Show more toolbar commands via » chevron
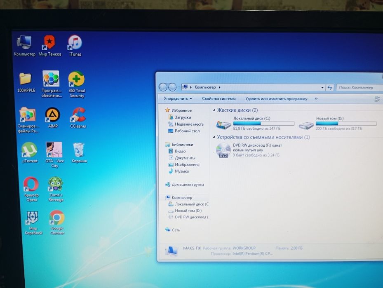 click(316, 99)
